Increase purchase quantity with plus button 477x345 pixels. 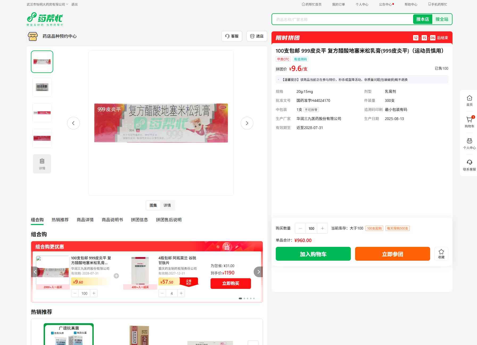(x=322, y=228)
